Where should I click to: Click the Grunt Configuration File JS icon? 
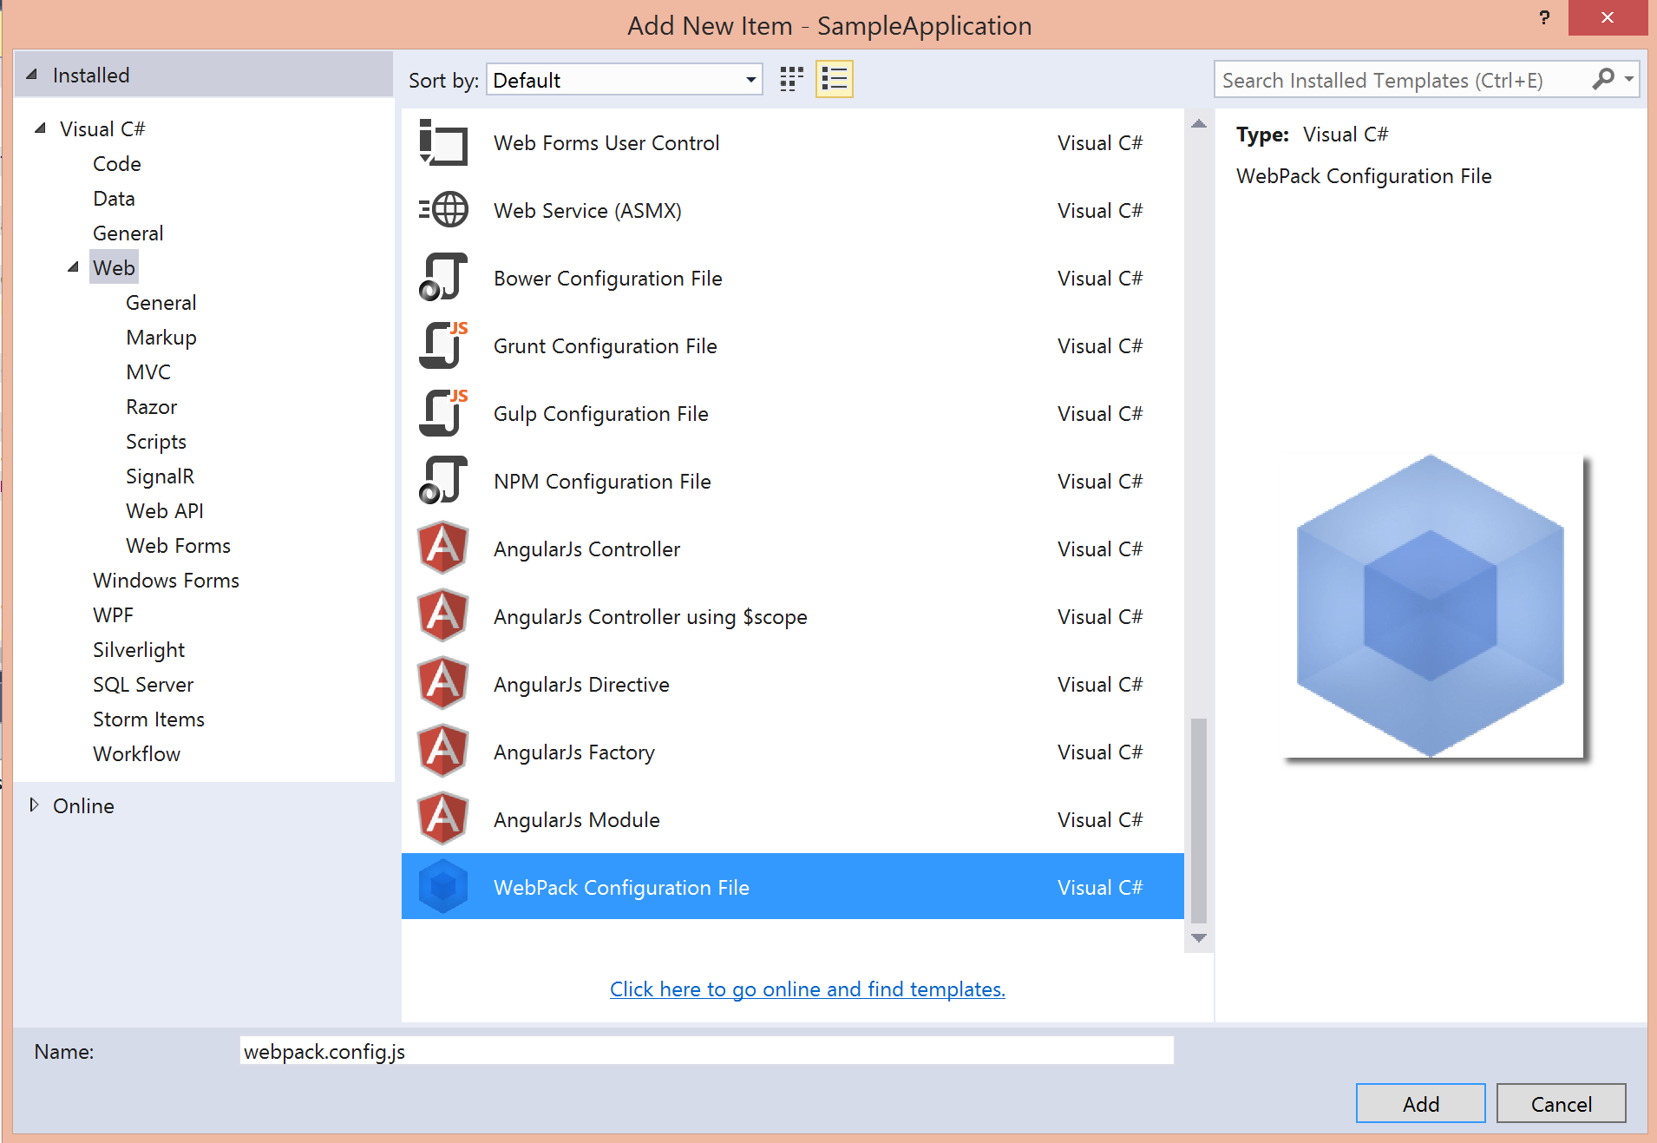pyautogui.click(x=443, y=345)
